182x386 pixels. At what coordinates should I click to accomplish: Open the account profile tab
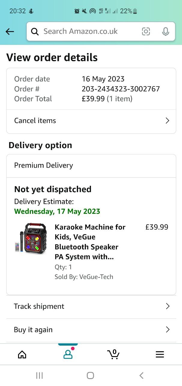tap(68, 354)
